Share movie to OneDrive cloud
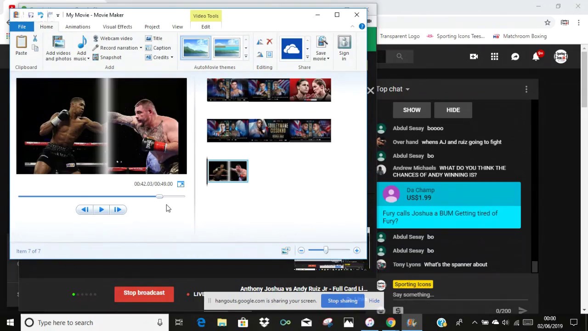Viewport: 588px width, 331px height. [x=292, y=48]
